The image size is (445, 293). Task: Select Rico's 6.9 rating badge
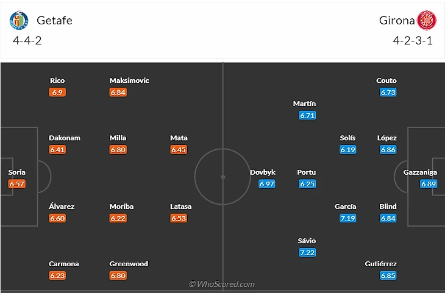click(x=57, y=92)
